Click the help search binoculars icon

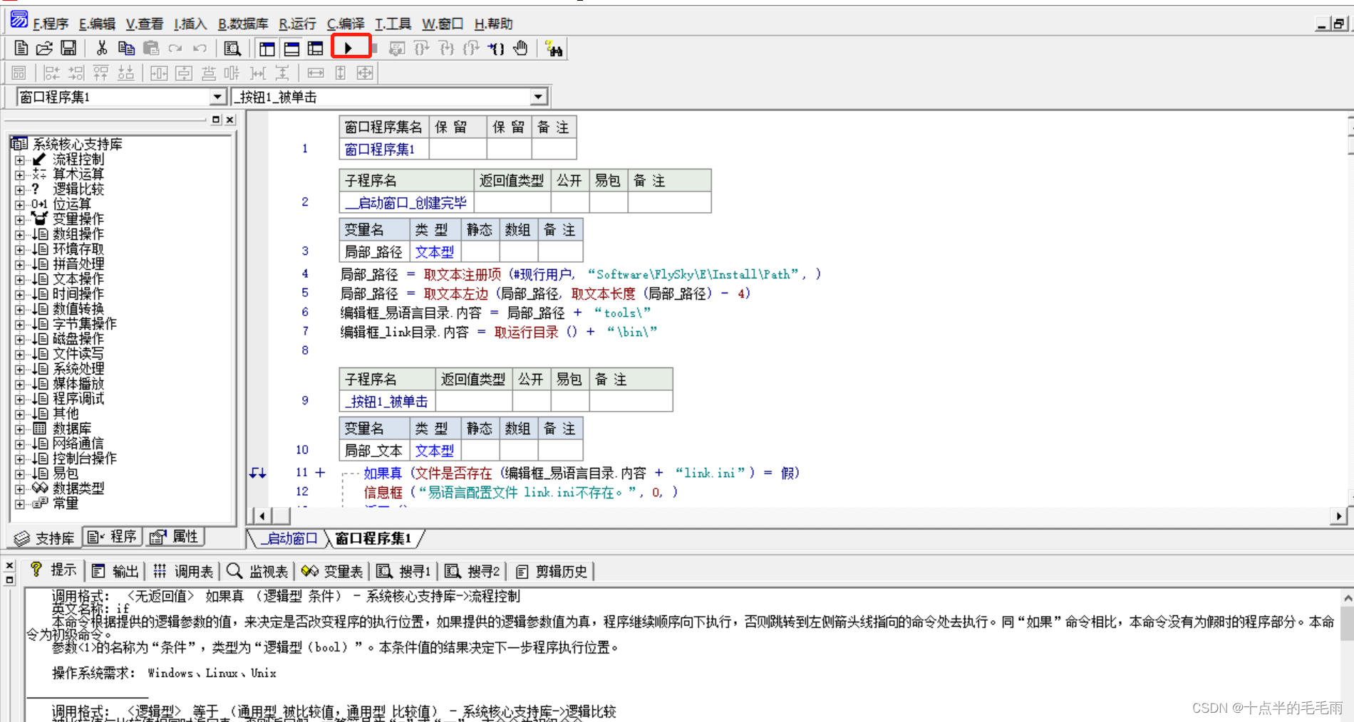(x=554, y=48)
